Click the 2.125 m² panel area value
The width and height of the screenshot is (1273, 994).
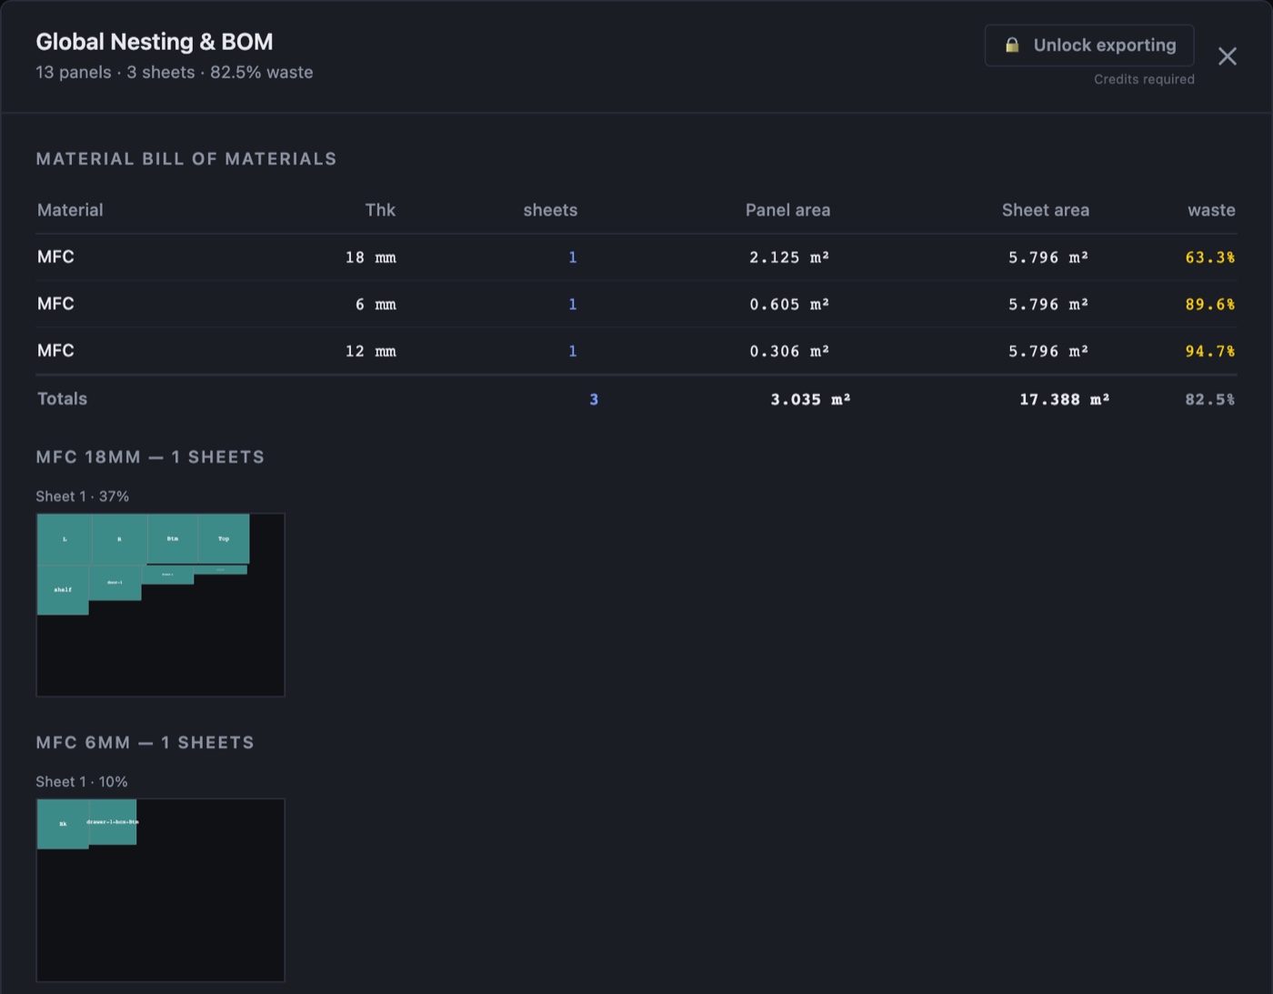tap(789, 257)
